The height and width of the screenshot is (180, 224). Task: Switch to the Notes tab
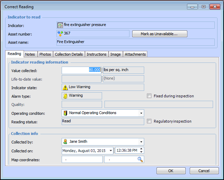point(30,54)
